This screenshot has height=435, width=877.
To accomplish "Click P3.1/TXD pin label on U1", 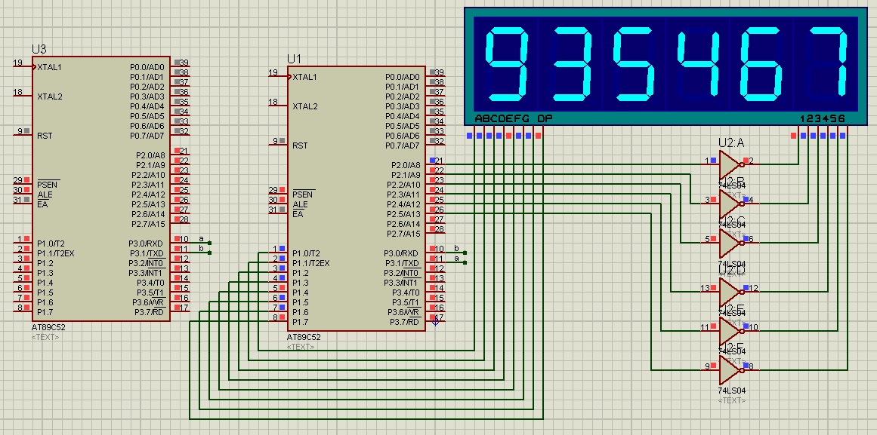I will point(401,263).
